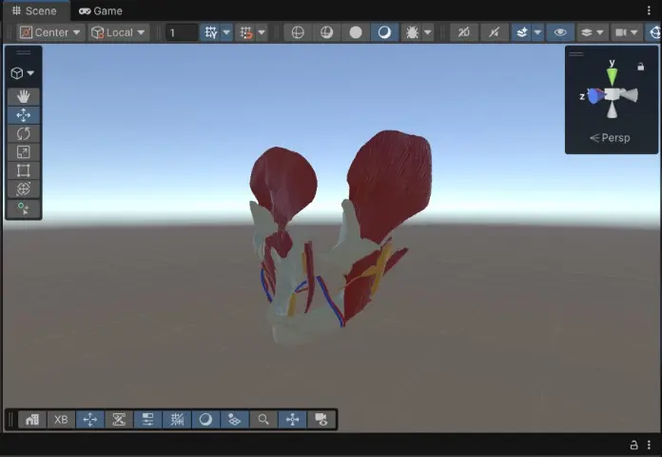This screenshot has height=457, width=662.
Task: Select the Scale tool
Action: 23,152
